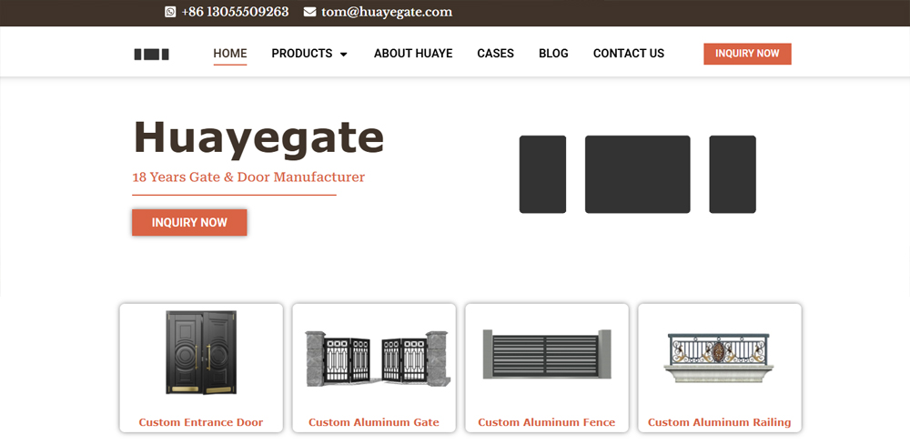910x445 pixels.
Task: Click the large hero gate logo graphic
Action: [x=638, y=174]
